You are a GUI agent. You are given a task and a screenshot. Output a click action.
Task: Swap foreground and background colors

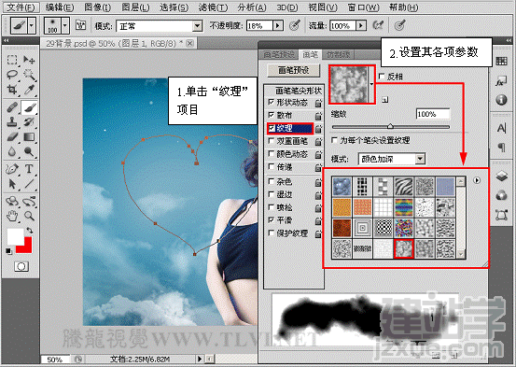tap(30, 231)
